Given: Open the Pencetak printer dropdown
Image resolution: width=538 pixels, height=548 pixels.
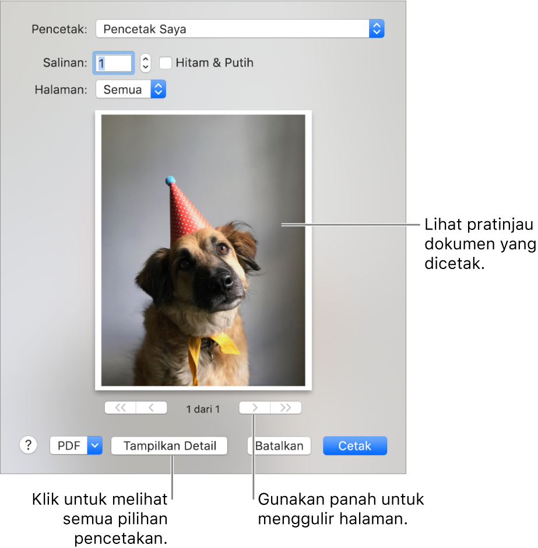Looking at the screenshot, I should tap(240, 29).
